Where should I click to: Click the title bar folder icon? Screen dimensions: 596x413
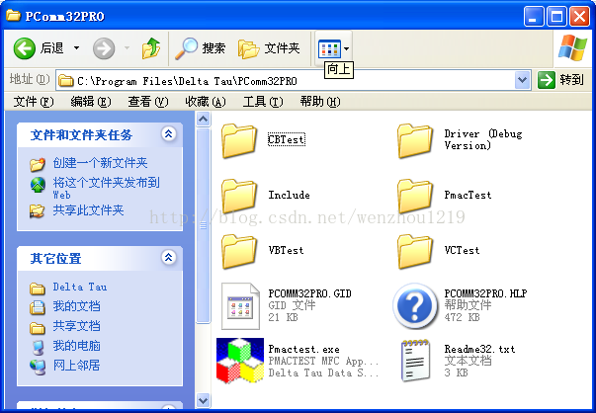(13, 16)
